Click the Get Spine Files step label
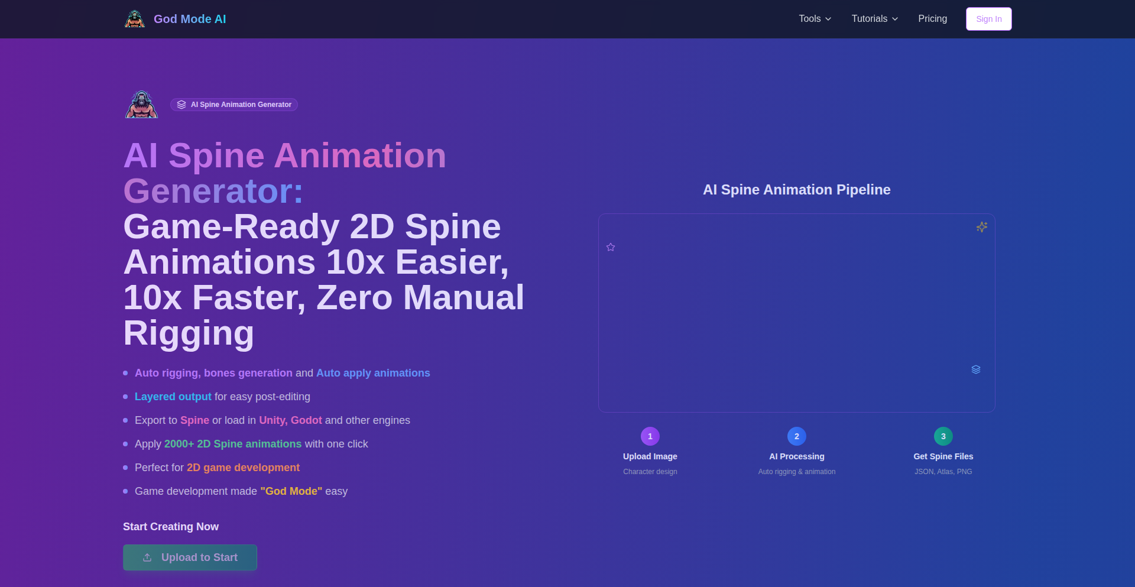Screen dimensions: 1135x587 pyautogui.click(x=943, y=456)
